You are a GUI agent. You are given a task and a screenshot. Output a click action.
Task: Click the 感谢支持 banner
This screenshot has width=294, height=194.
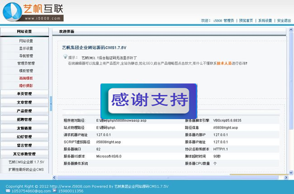coord(149,101)
